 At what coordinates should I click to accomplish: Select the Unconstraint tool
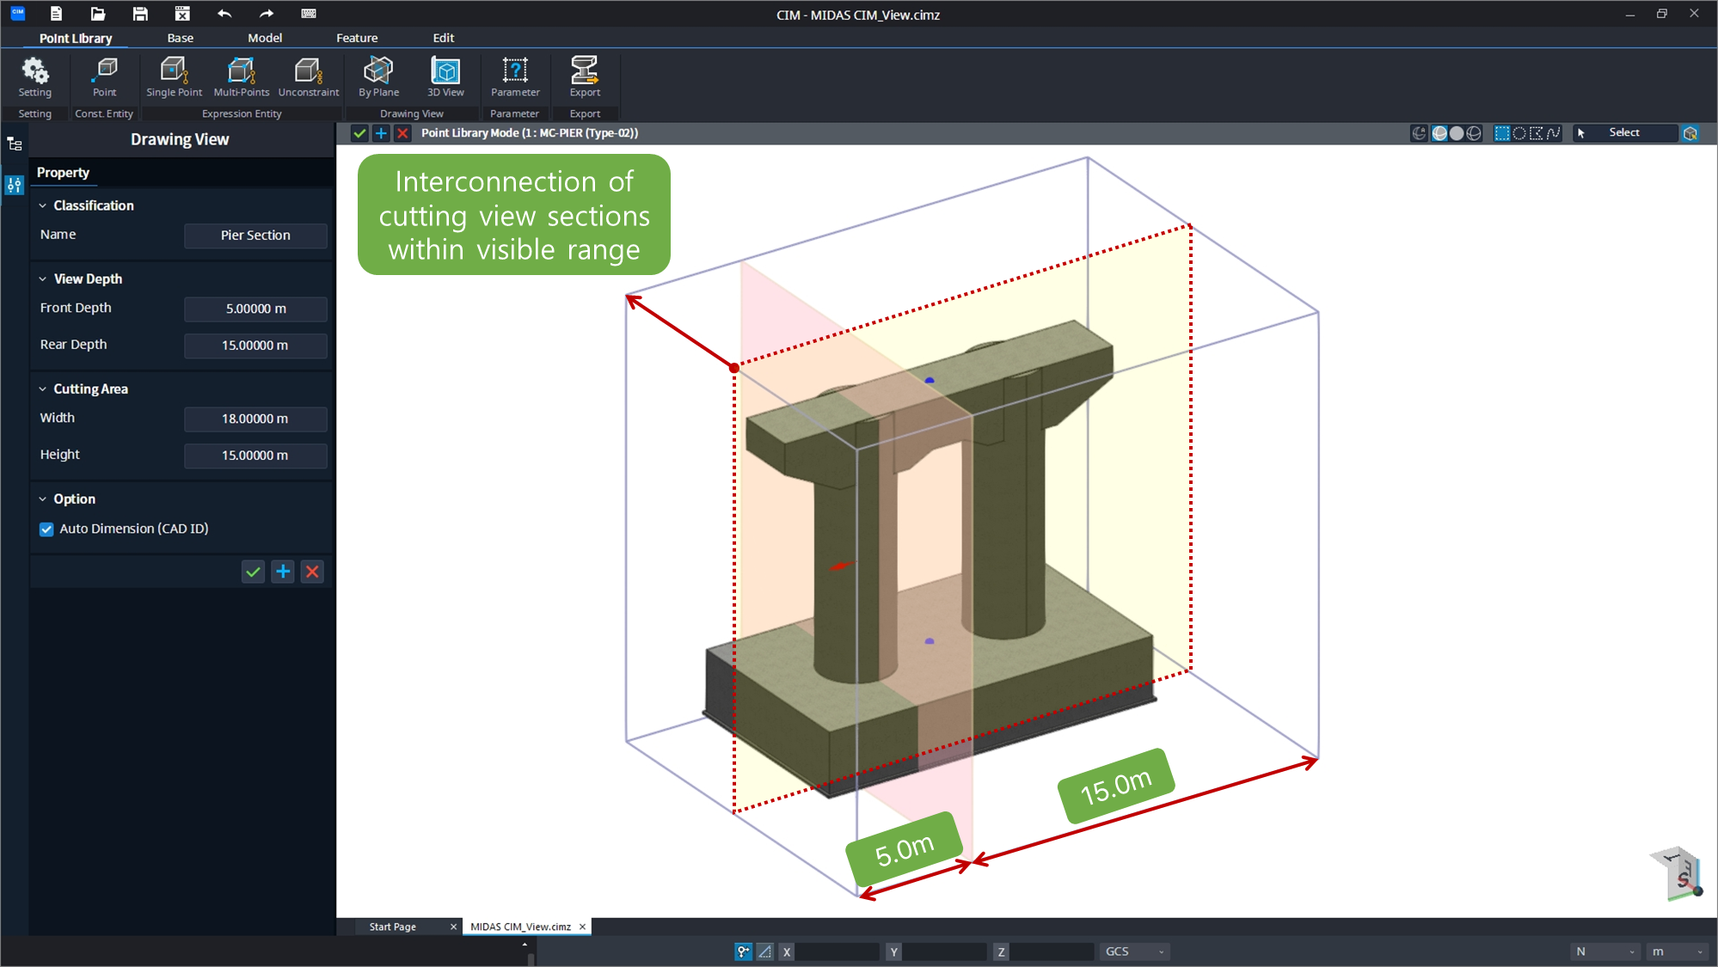click(309, 77)
